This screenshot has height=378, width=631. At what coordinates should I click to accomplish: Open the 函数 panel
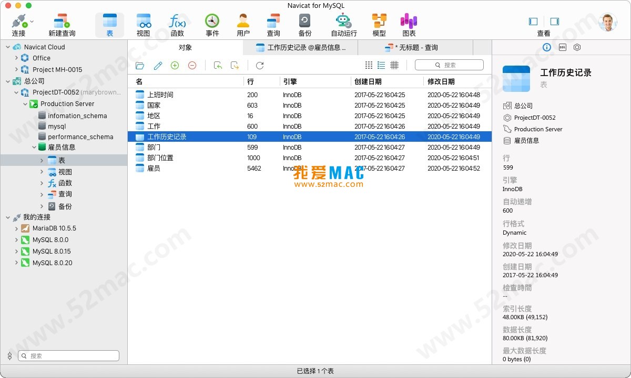tap(178, 23)
